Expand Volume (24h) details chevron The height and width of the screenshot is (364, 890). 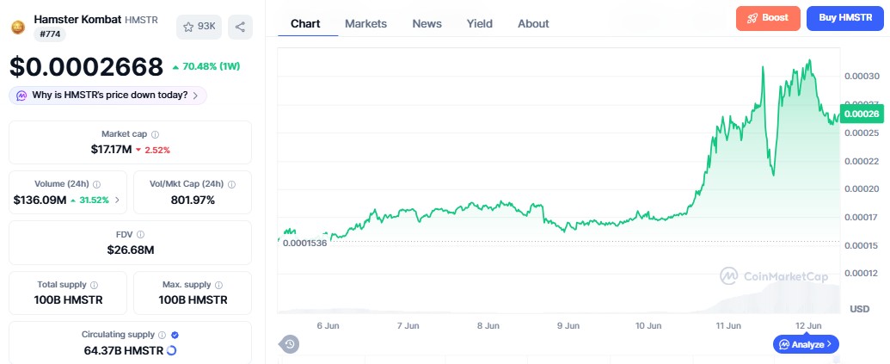tap(117, 200)
